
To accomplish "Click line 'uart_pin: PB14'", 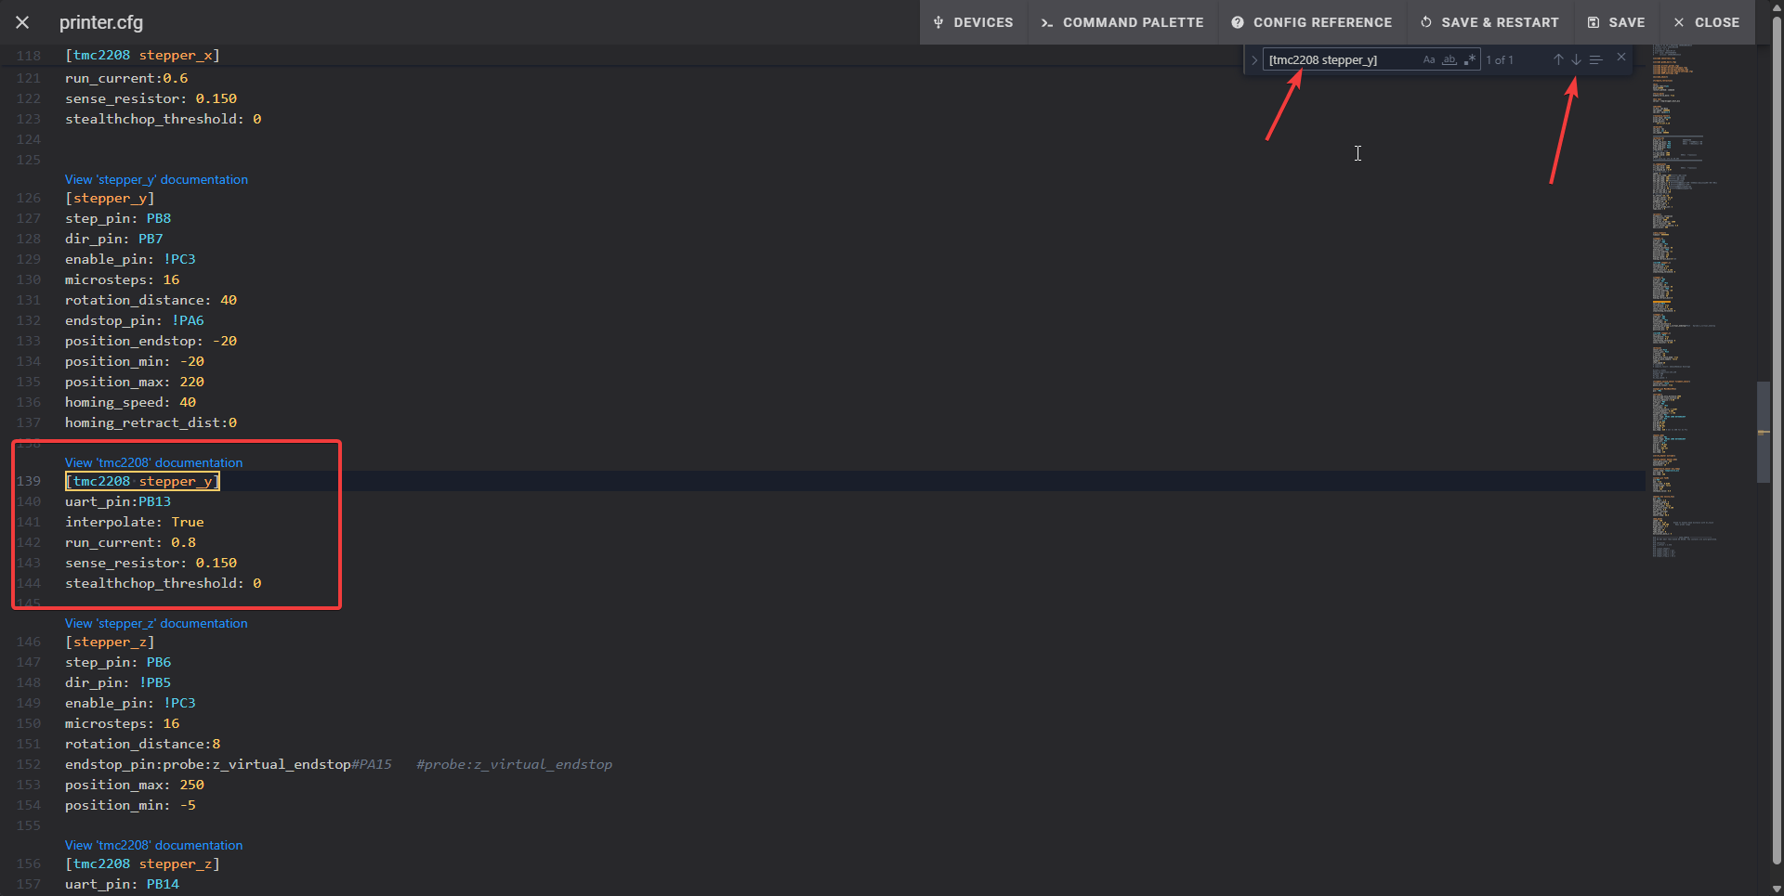I will 122,884.
